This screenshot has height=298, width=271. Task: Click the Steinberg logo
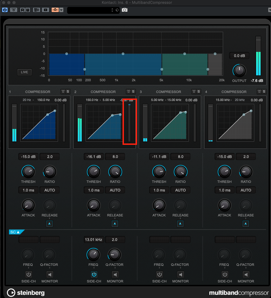(26, 293)
